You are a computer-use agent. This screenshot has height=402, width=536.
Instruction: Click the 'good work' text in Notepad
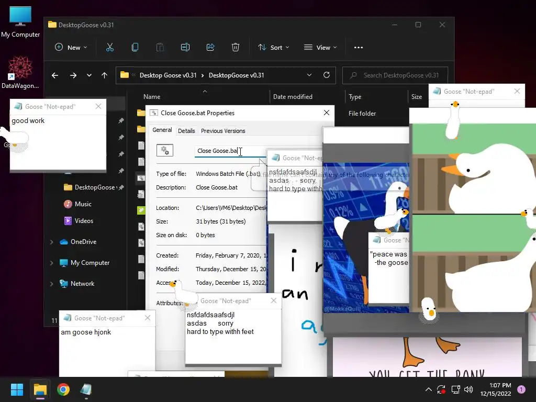pos(28,121)
